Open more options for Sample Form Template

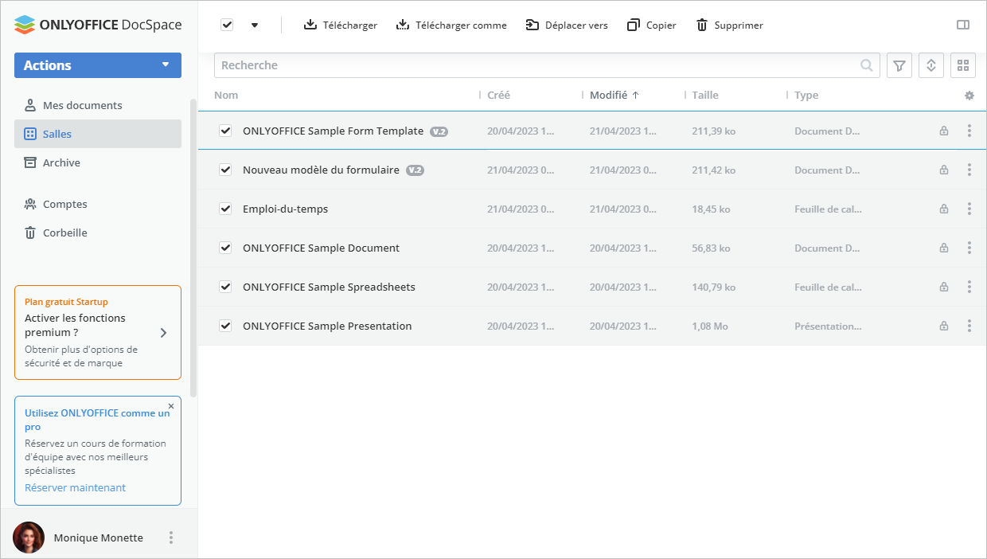pyautogui.click(x=969, y=131)
